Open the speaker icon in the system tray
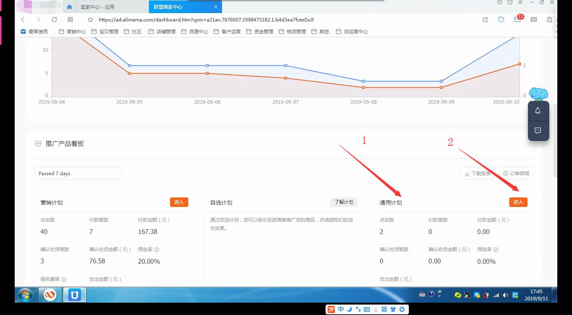 click(x=505, y=295)
